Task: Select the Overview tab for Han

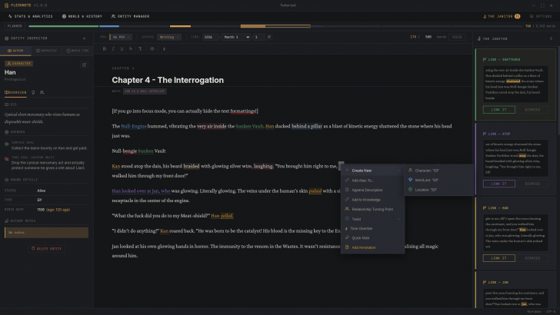Action: coord(15,92)
